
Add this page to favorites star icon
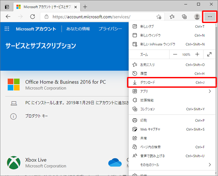[x=159, y=17]
